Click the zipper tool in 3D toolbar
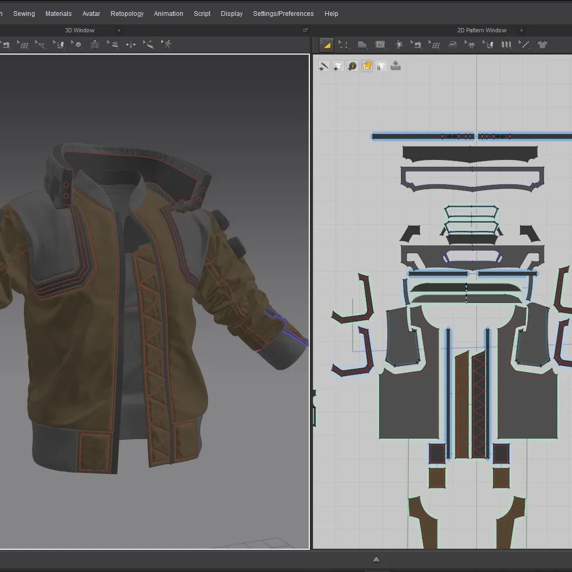The height and width of the screenshot is (572, 572). [x=95, y=45]
